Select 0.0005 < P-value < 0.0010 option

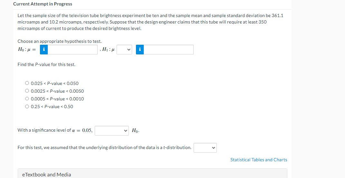[27, 99]
